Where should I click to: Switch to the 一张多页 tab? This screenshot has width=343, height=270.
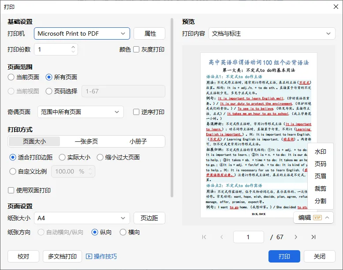pyautogui.click(x=86, y=141)
